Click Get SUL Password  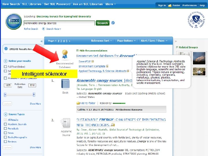(57, 4)
